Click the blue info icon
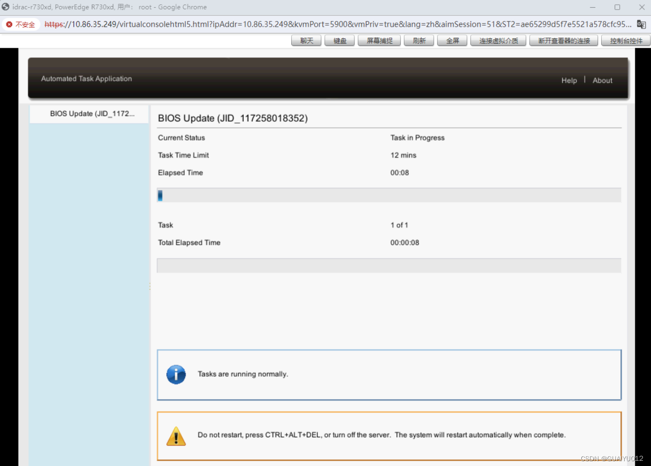This screenshot has width=651, height=466. tap(176, 375)
